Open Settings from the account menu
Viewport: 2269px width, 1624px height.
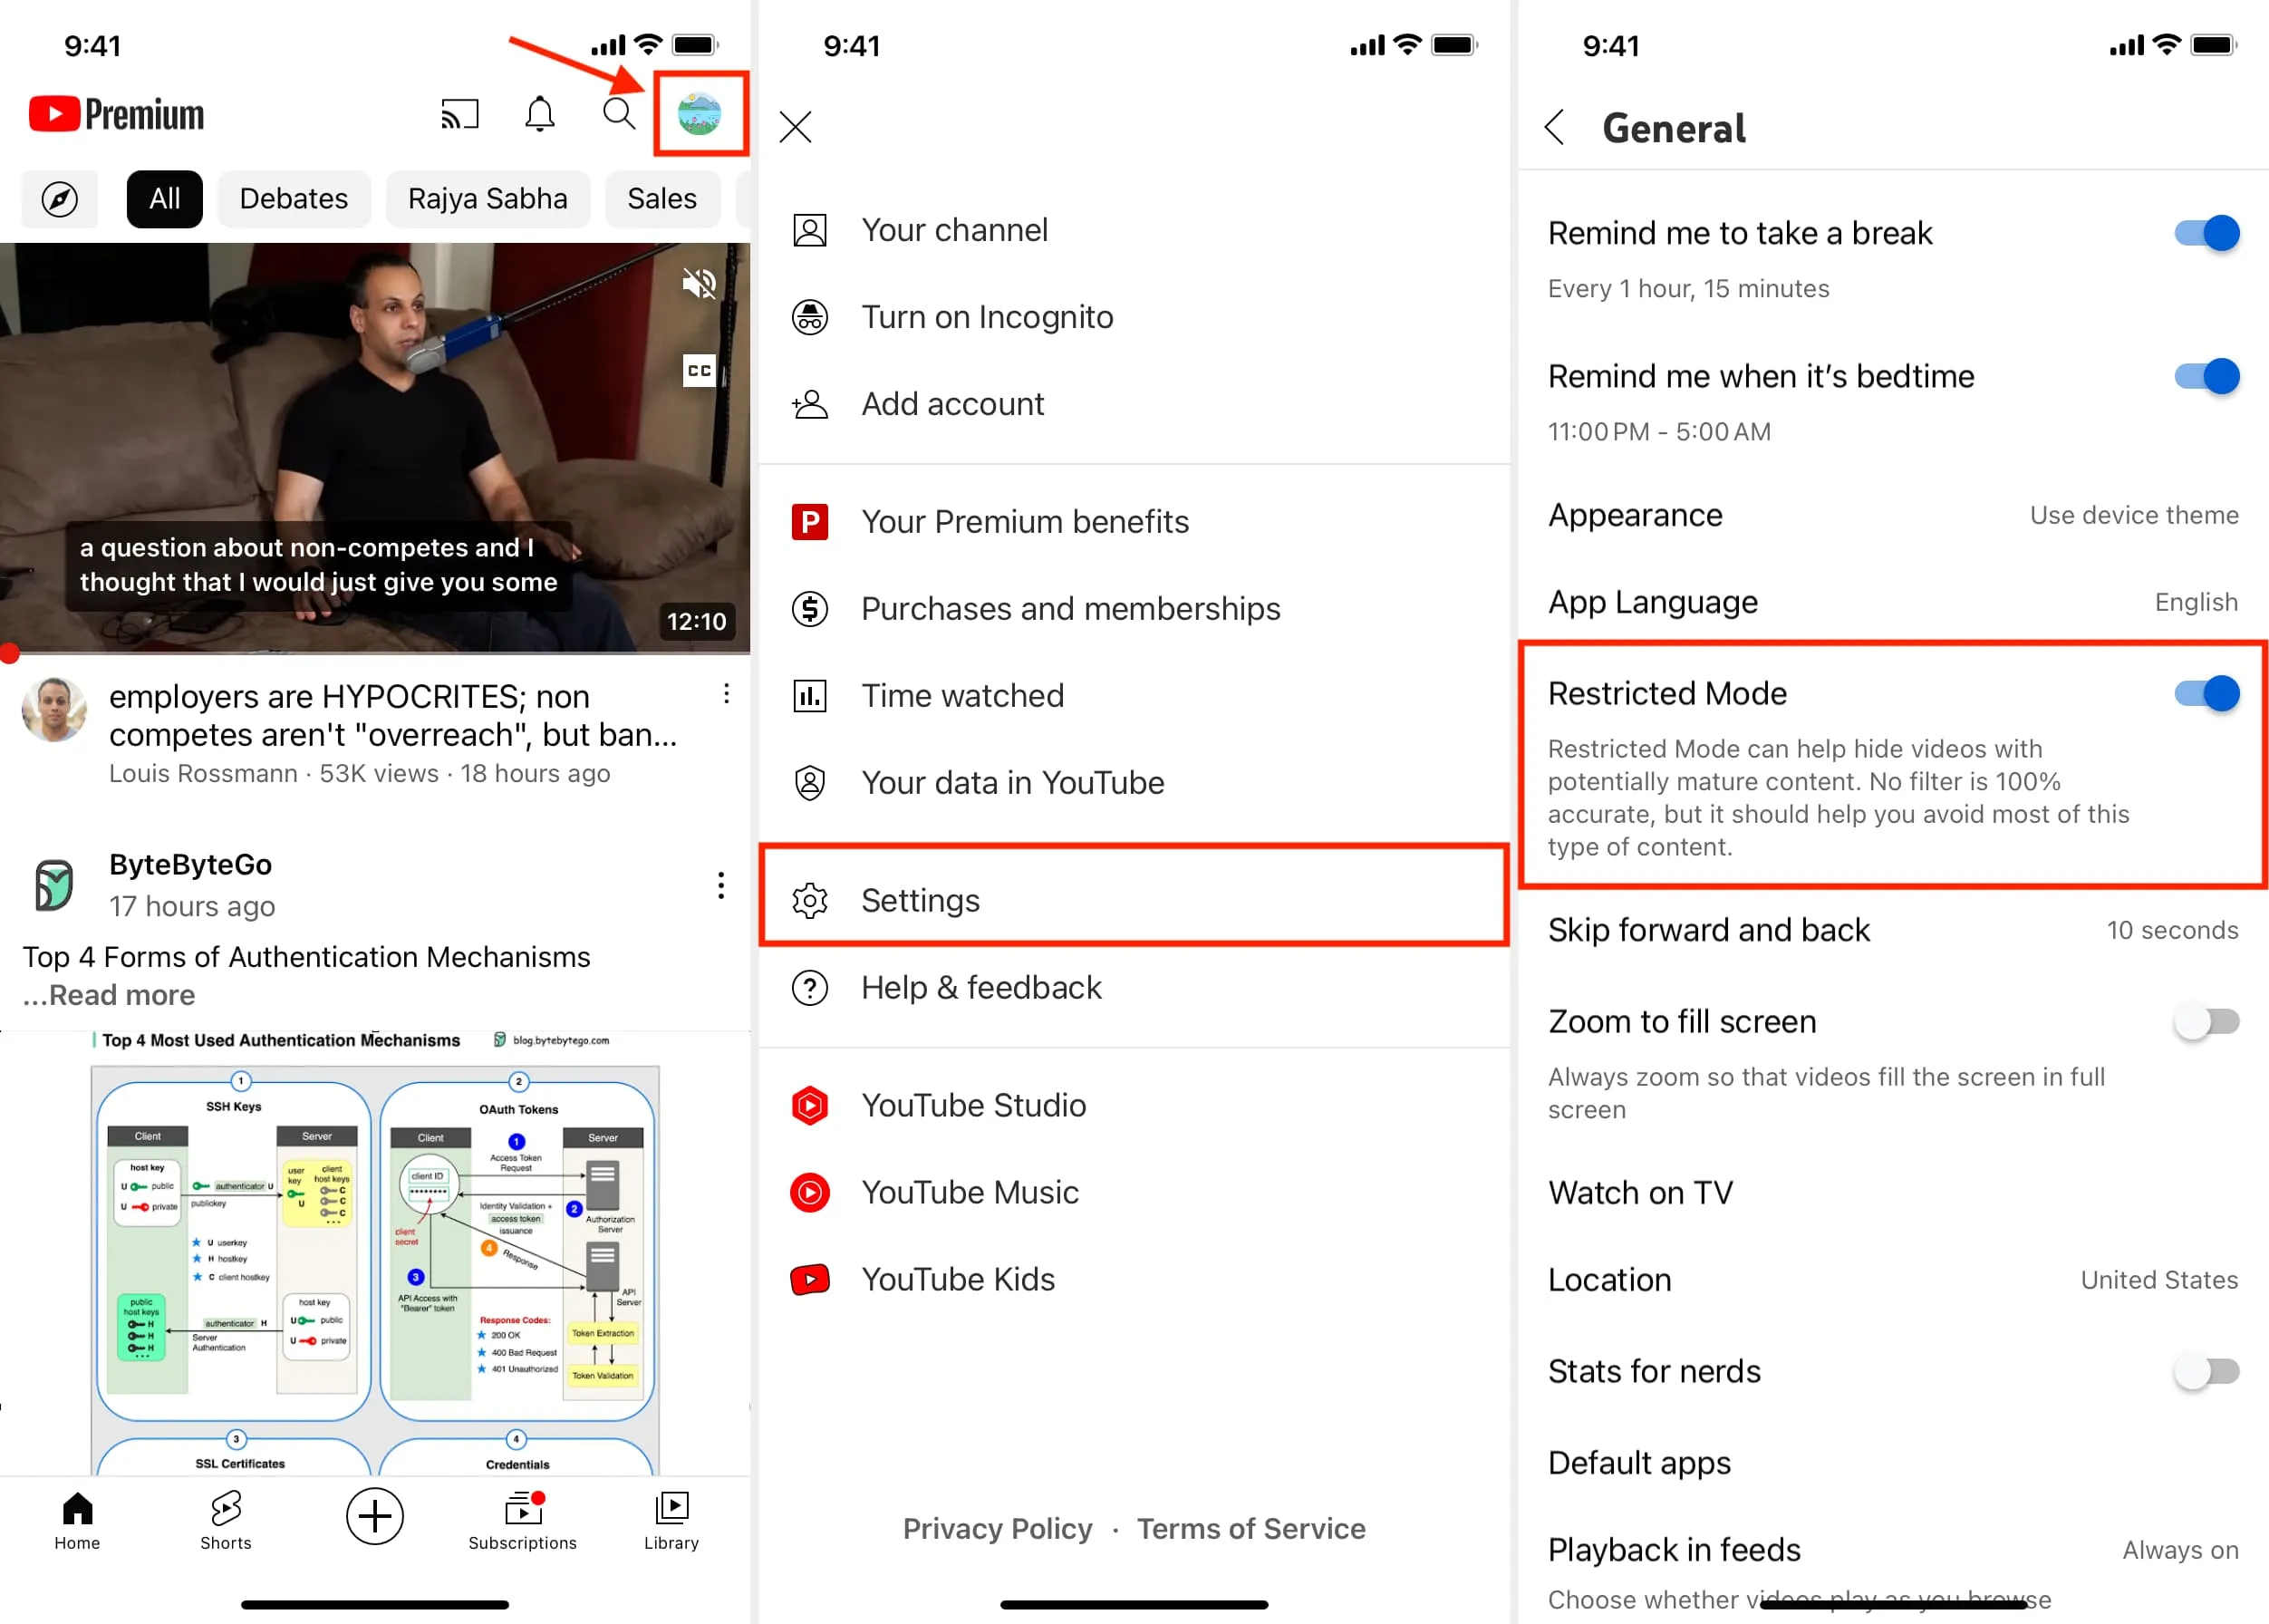(x=919, y=900)
